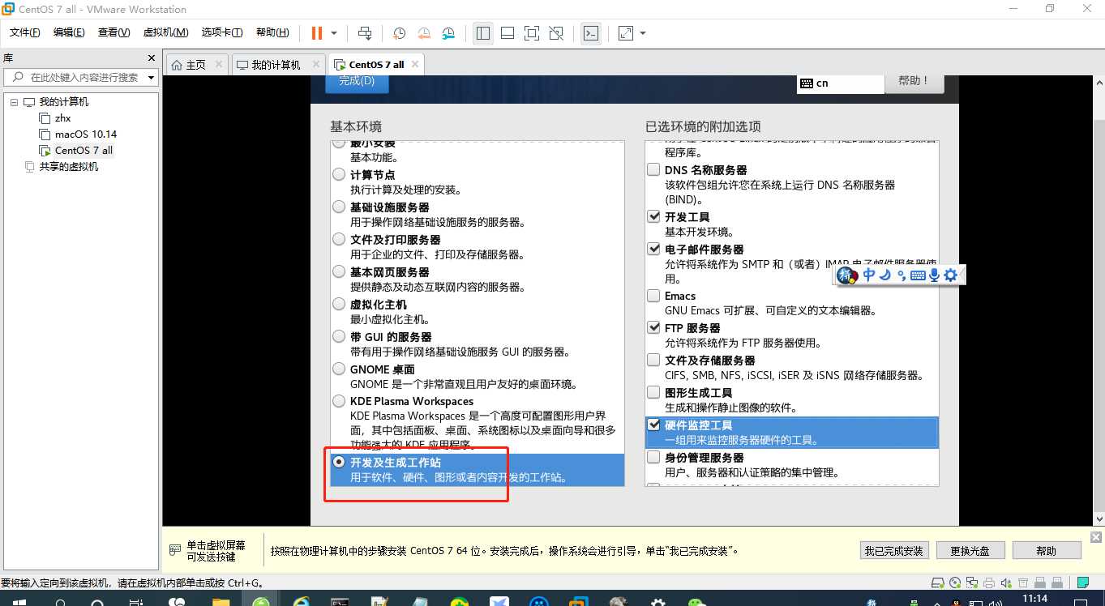
Task: Select macOS 10.14 in the library
Action: pyautogui.click(x=86, y=134)
